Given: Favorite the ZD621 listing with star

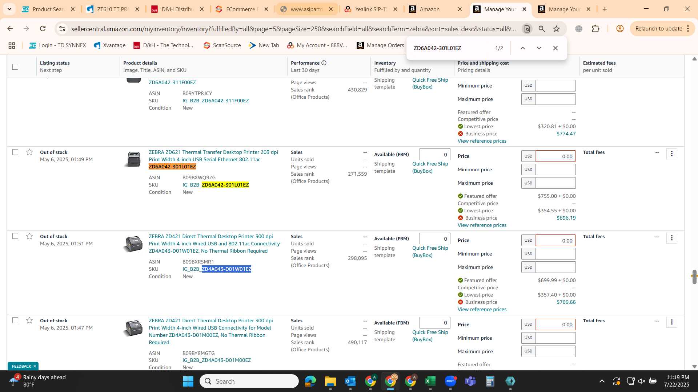Looking at the screenshot, I should point(29,152).
